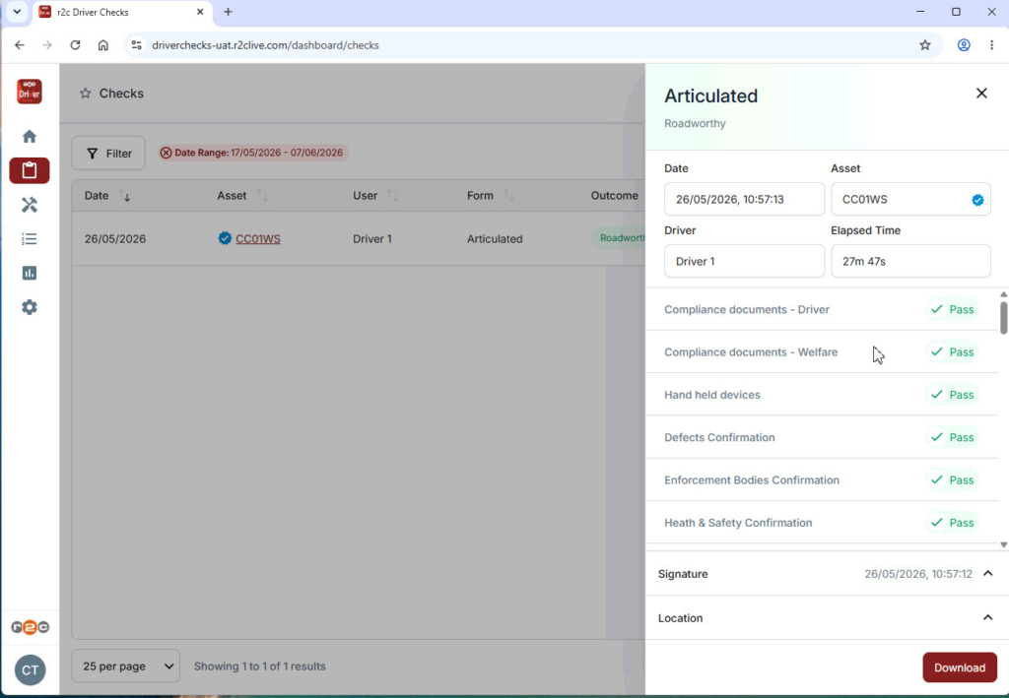Open the settings gear sidebar icon
Screen dimensions: 1009x698
tap(29, 307)
